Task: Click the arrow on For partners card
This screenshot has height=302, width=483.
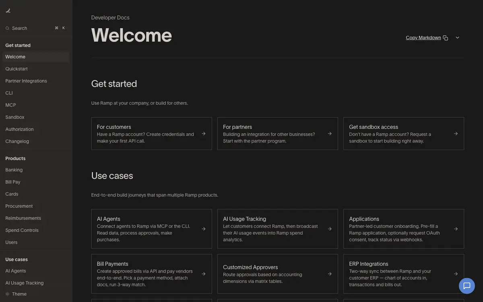Action: pos(330,134)
